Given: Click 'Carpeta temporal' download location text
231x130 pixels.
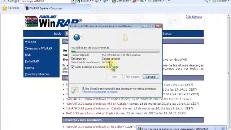Looking at the screenshot, I should (111, 58).
